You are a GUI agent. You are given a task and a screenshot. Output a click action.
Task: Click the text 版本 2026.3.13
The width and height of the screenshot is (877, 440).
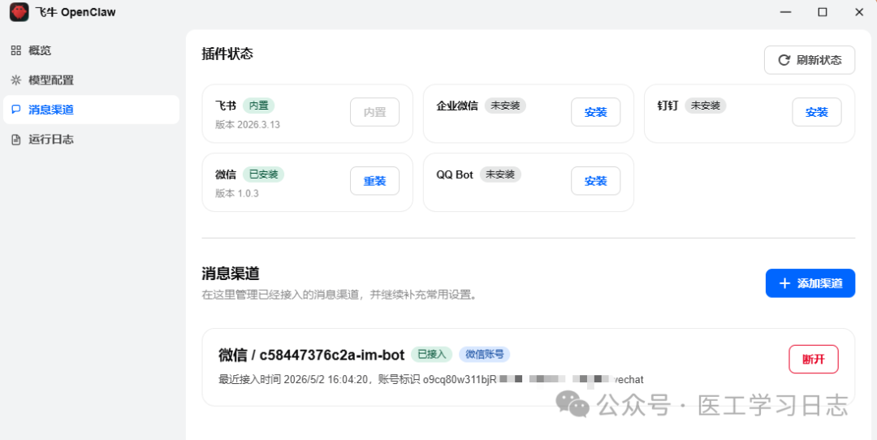[x=247, y=124]
